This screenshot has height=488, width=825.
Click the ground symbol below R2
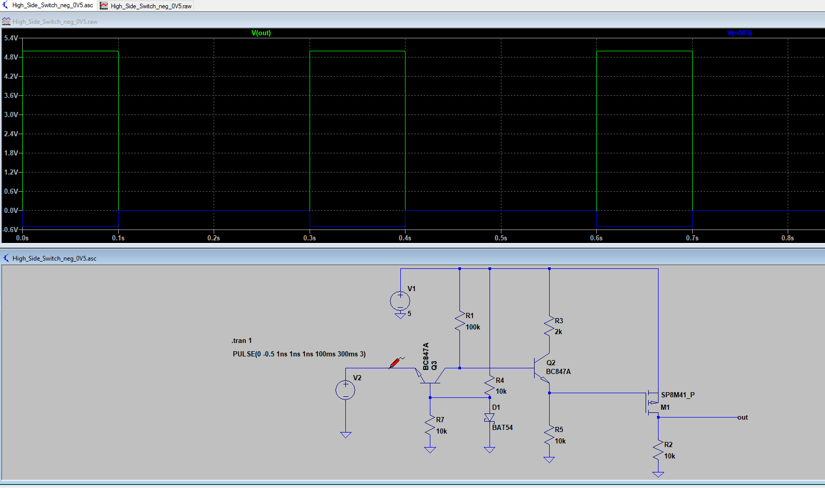(x=658, y=474)
